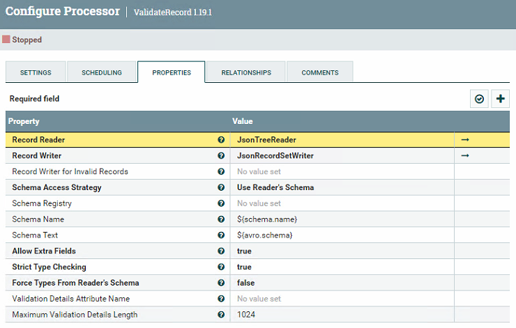Open the Scheduling tab
The image size is (516, 328).
[102, 72]
